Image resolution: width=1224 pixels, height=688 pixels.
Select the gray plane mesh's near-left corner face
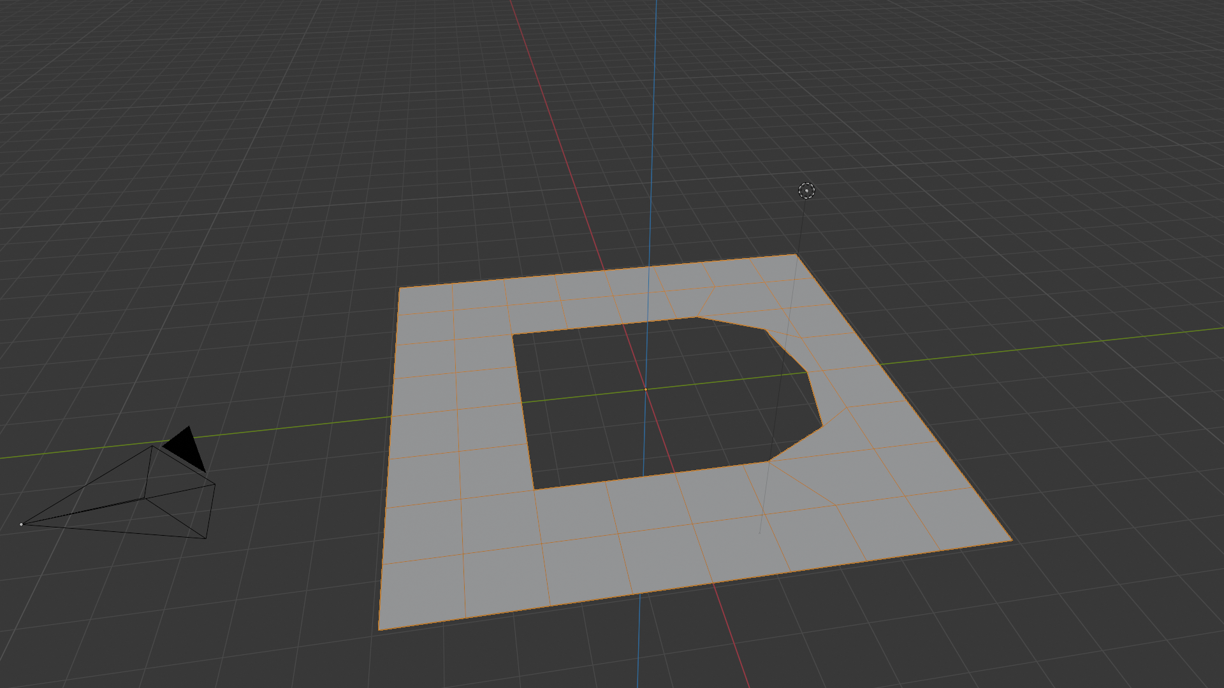point(422,592)
